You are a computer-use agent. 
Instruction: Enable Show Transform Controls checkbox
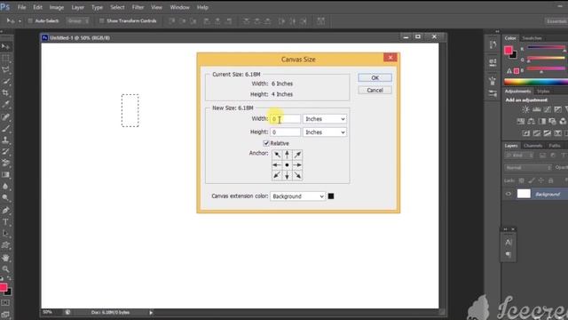point(102,21)
